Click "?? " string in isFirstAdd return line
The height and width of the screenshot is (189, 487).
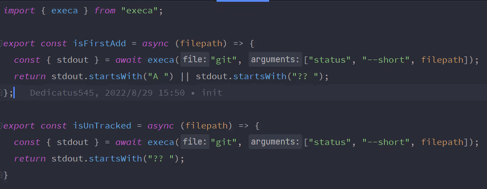(305, 76)
